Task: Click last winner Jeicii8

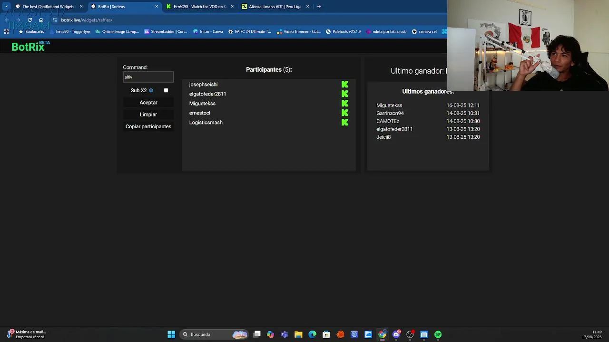Action: (383, 137)
